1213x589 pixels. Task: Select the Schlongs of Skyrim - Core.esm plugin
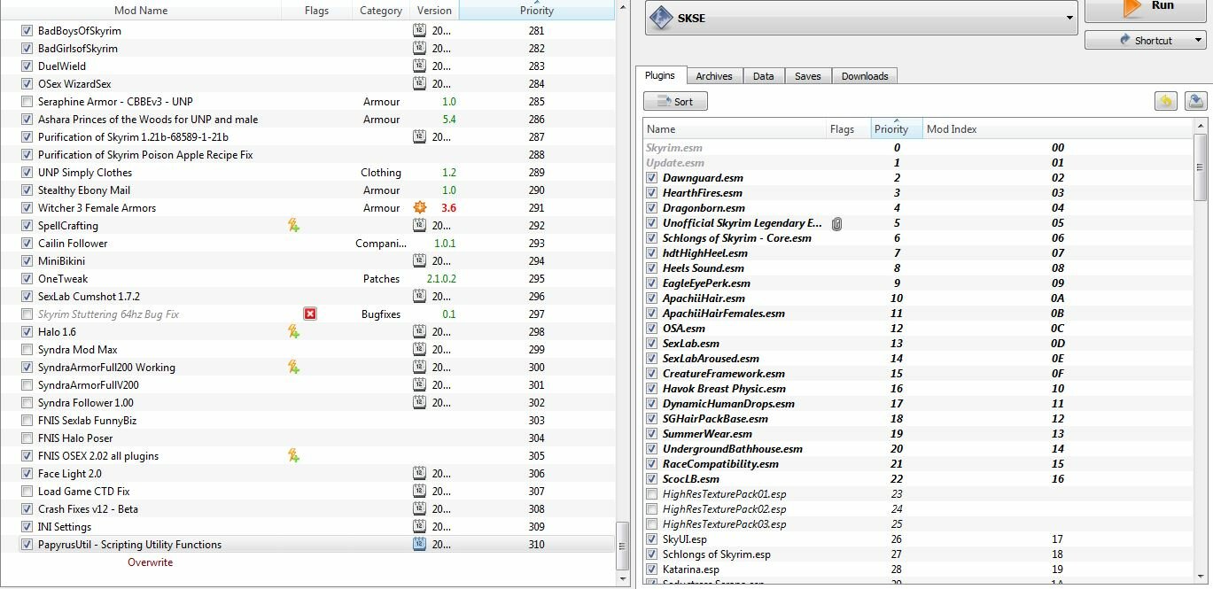[918, 238]
